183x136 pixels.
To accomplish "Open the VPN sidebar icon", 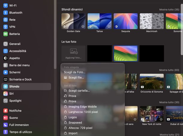I will pos(5,27).
